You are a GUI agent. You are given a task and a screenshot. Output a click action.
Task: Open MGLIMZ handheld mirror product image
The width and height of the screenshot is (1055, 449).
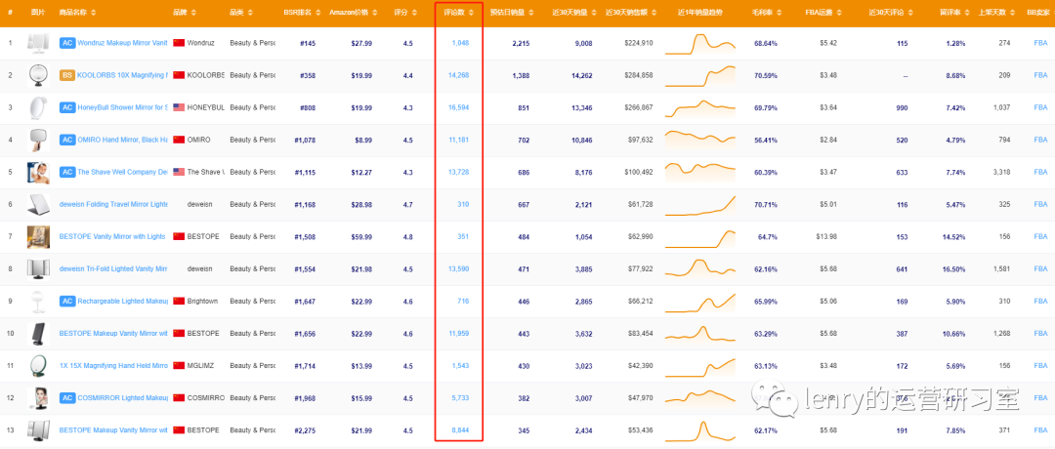click(38, 366)
